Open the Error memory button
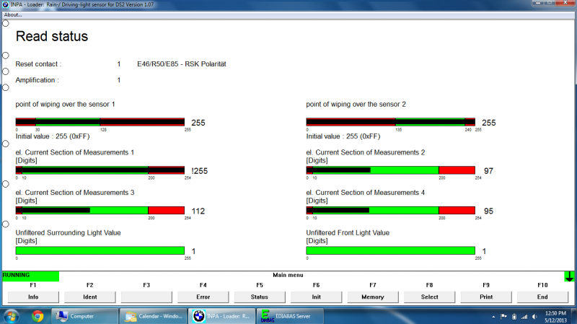The image size is (577, 324). pos(203,297)
